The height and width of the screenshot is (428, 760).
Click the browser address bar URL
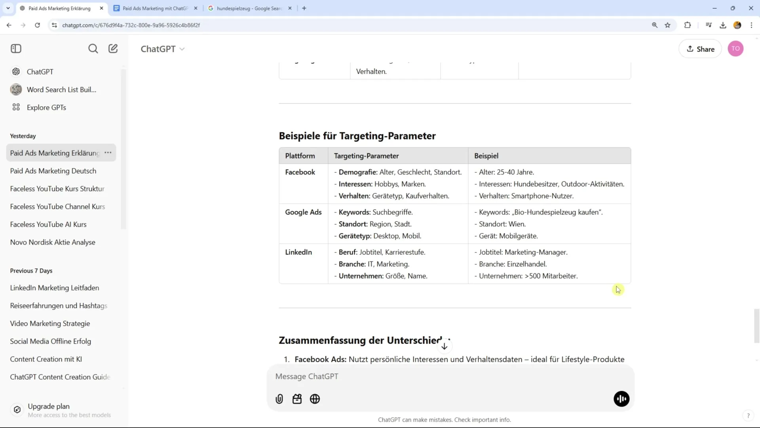(131, 25)
